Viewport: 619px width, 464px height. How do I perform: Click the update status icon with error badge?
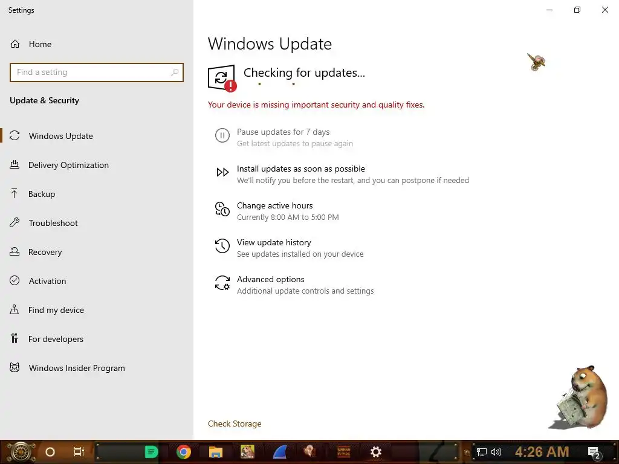click(222, 78)
